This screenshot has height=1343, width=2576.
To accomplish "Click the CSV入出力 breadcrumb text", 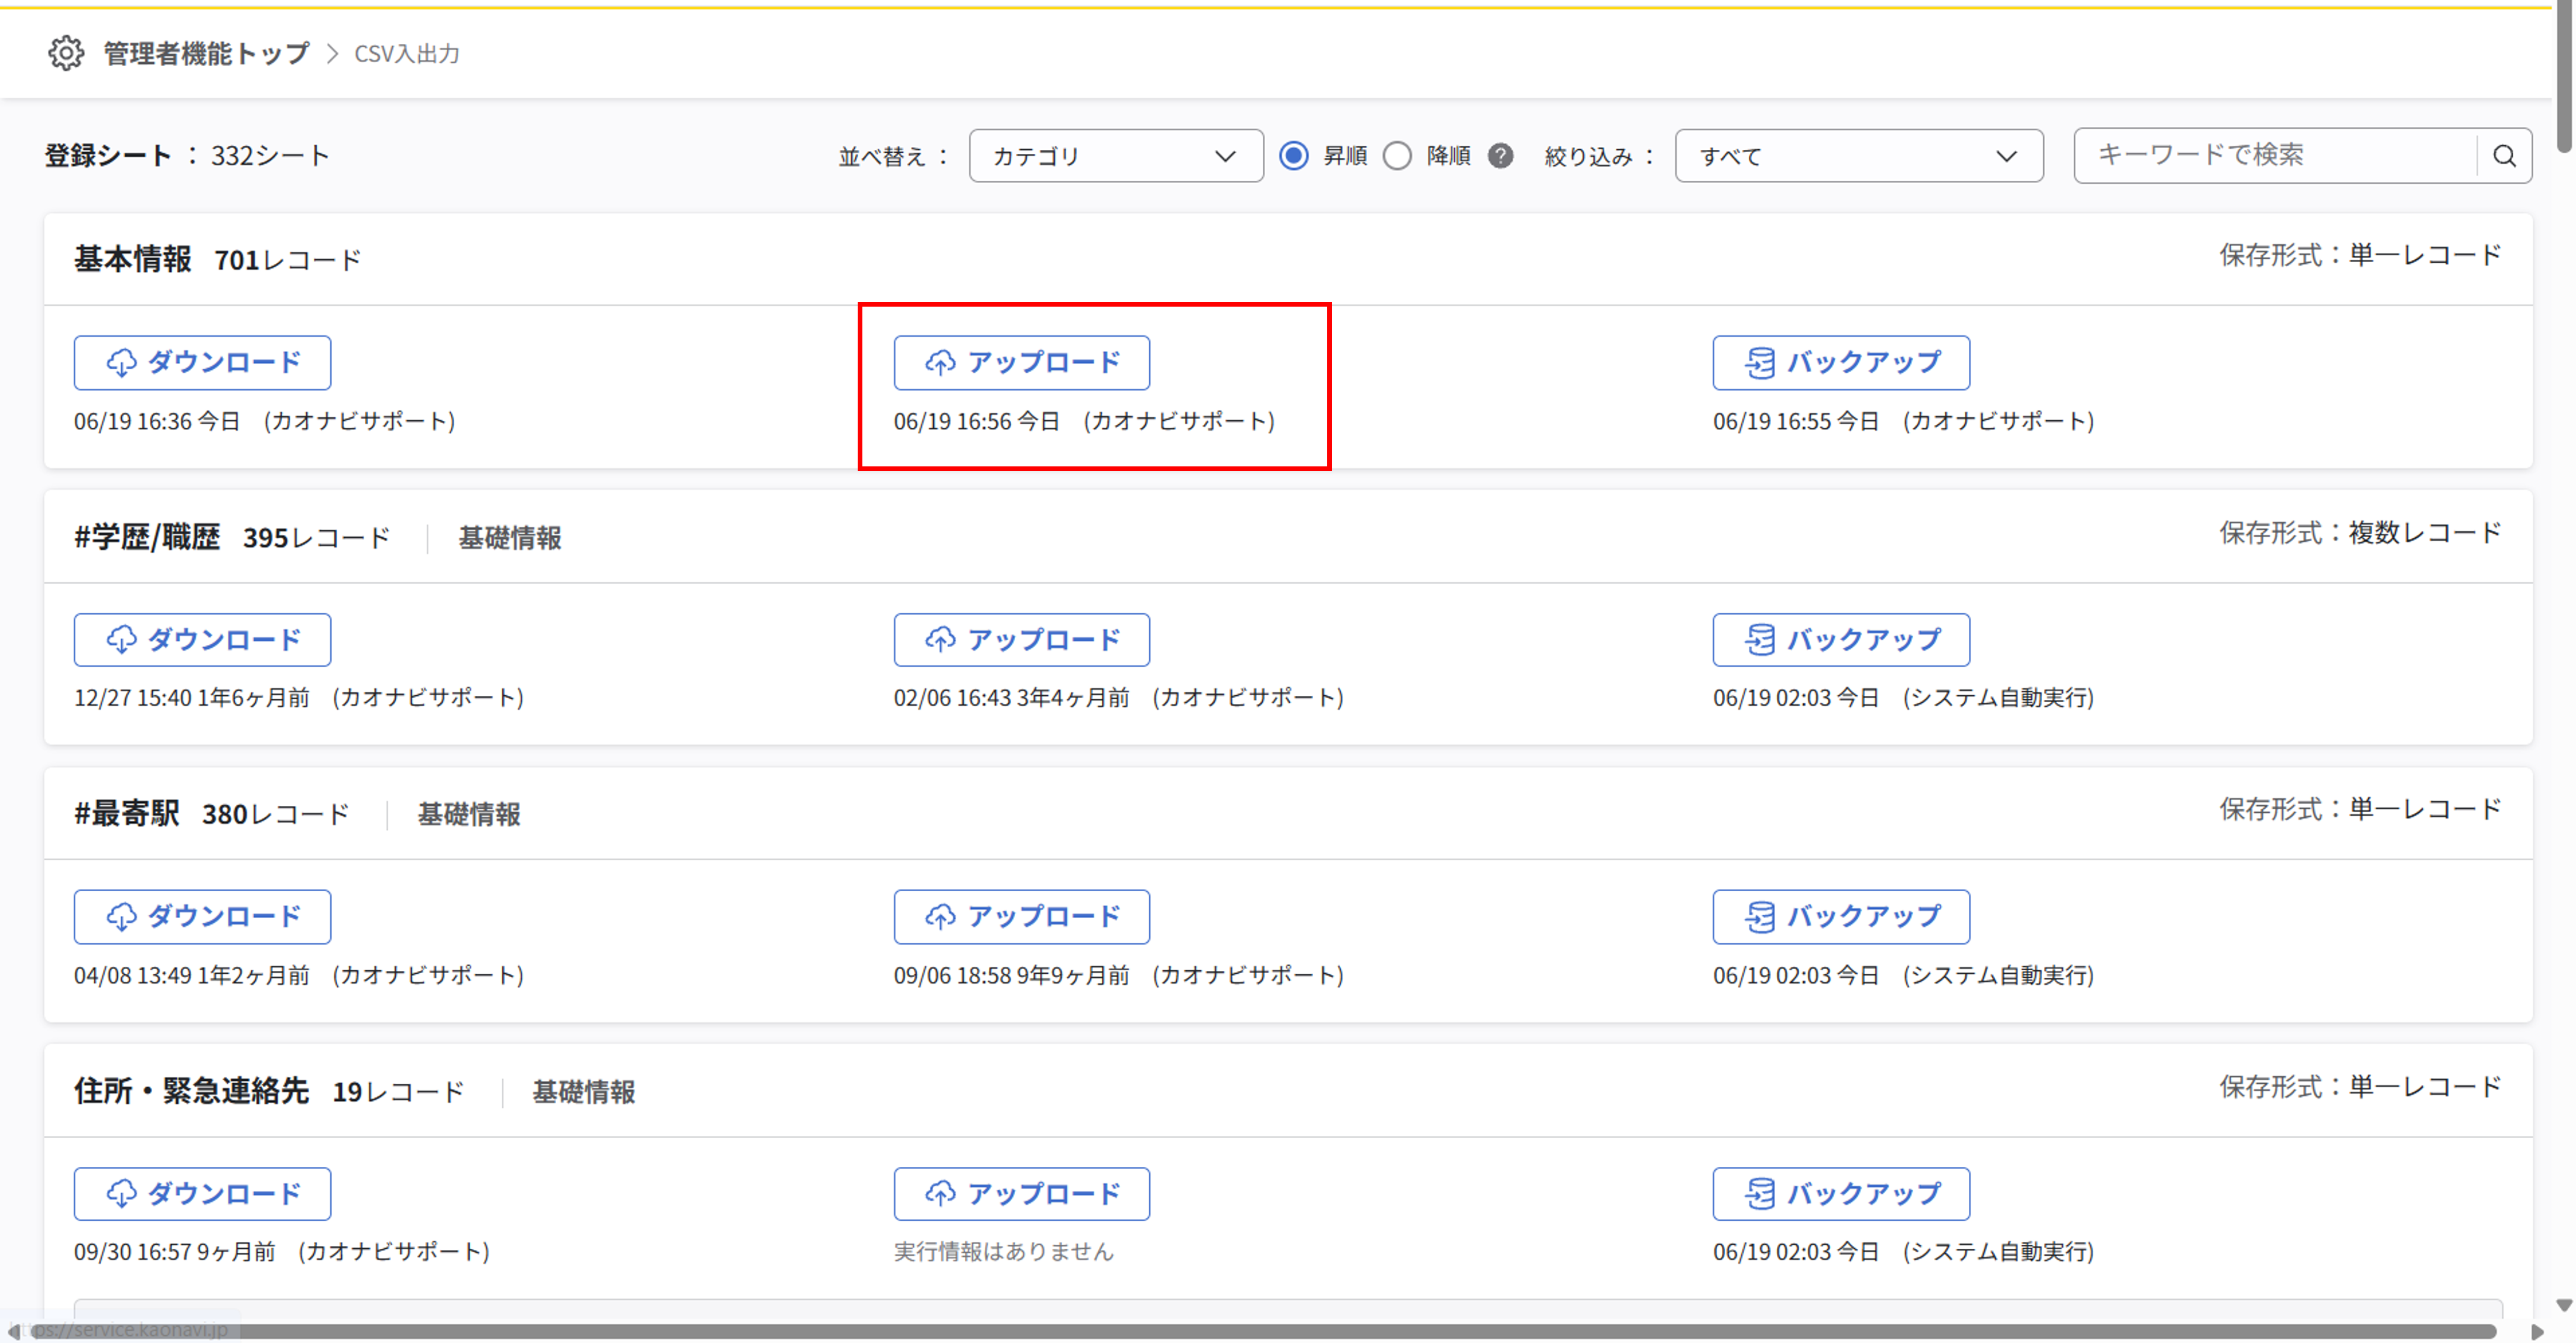I will (407, 54).
